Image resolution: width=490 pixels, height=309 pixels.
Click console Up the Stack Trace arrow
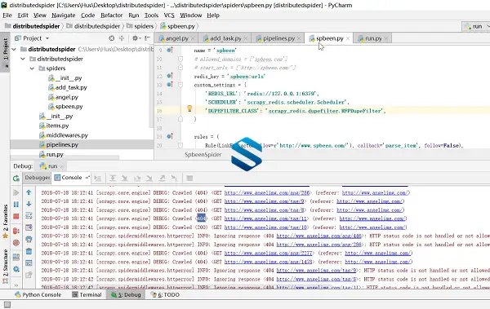pos(29,192)
